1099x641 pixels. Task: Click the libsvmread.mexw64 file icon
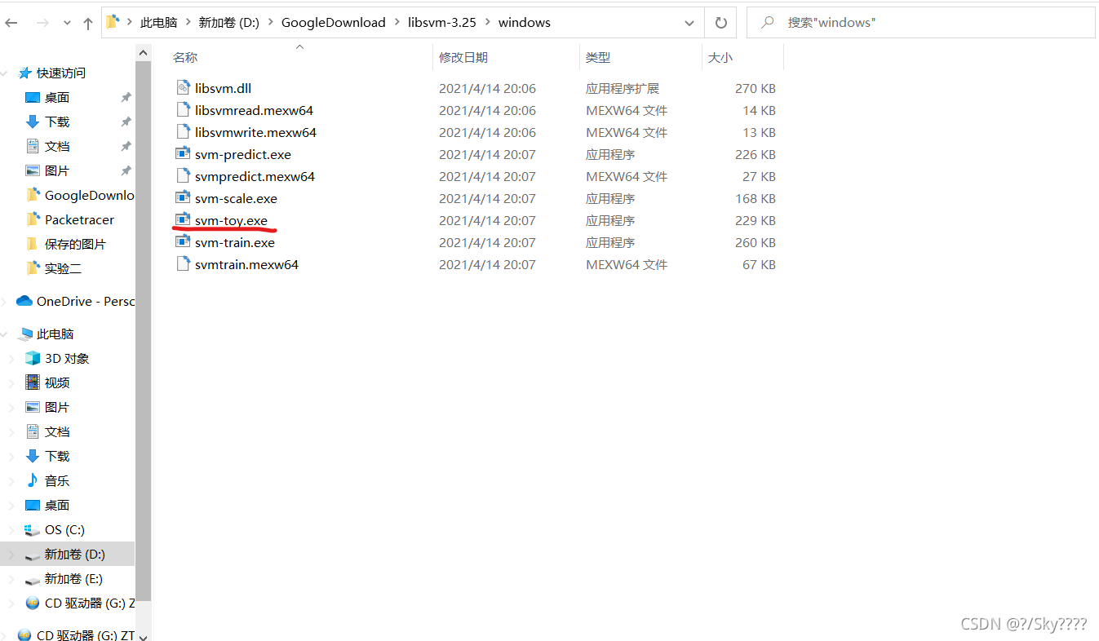(183, 110)
